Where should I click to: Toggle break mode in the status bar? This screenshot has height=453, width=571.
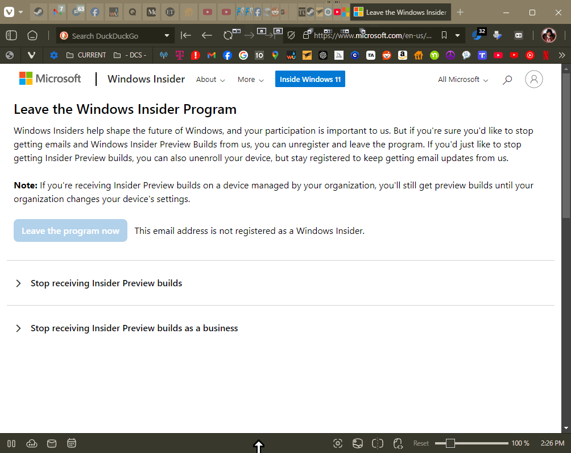(x=11, y=443)
